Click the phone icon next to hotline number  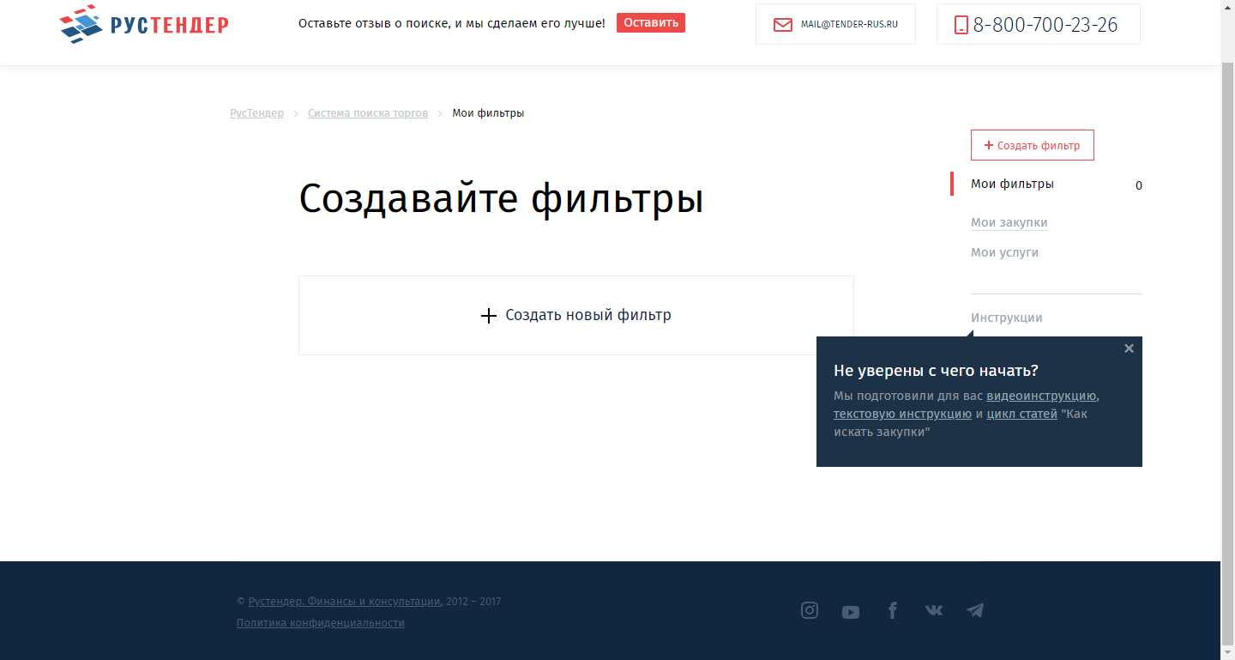click(963, 23)
